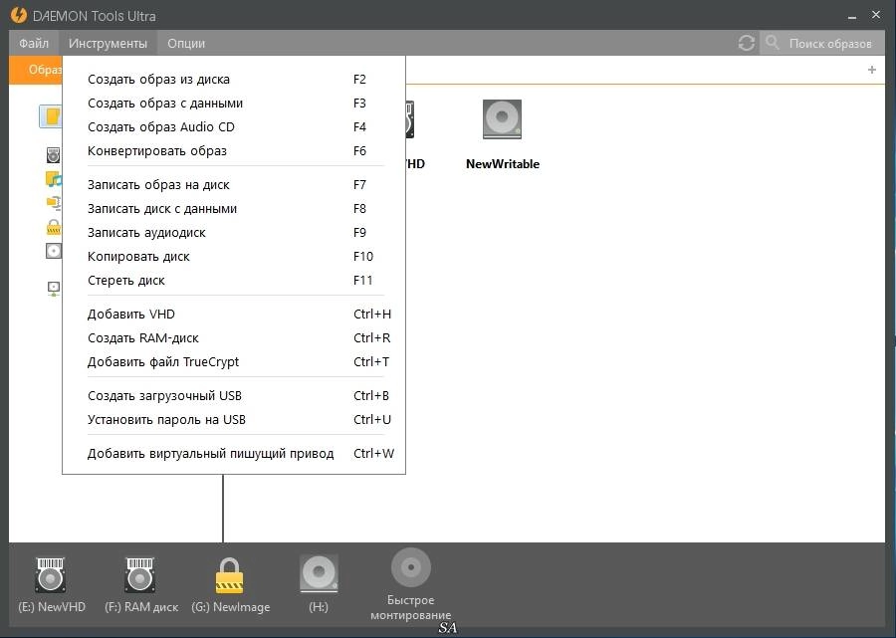Open the writable disc sidebar category
The height and width of the screenshot is (638, 896).
53,251
